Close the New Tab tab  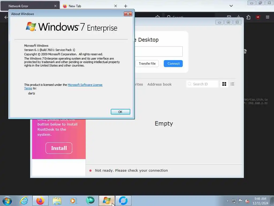(115, 6)
